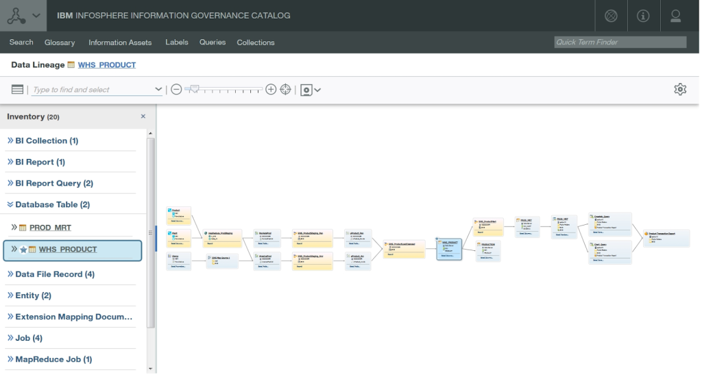Open the lineage settings gear
This screenshot has width=702, height=375.
680,89
